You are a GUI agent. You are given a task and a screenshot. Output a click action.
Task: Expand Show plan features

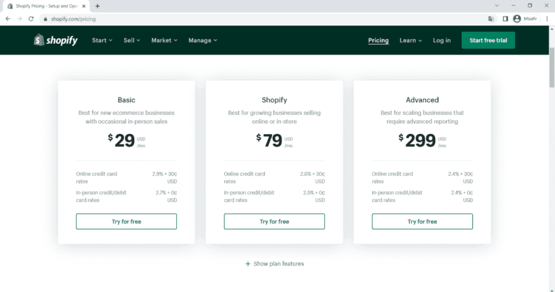pos(275,264)
